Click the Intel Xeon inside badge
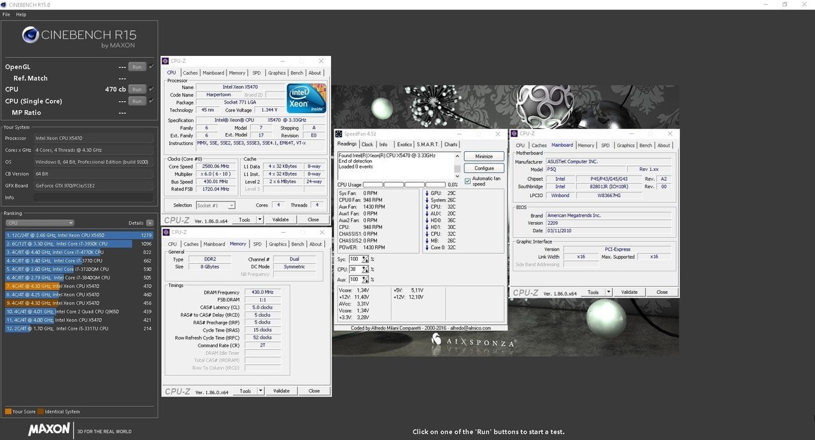Screen dimensions: 815x440 pos(306,99)
